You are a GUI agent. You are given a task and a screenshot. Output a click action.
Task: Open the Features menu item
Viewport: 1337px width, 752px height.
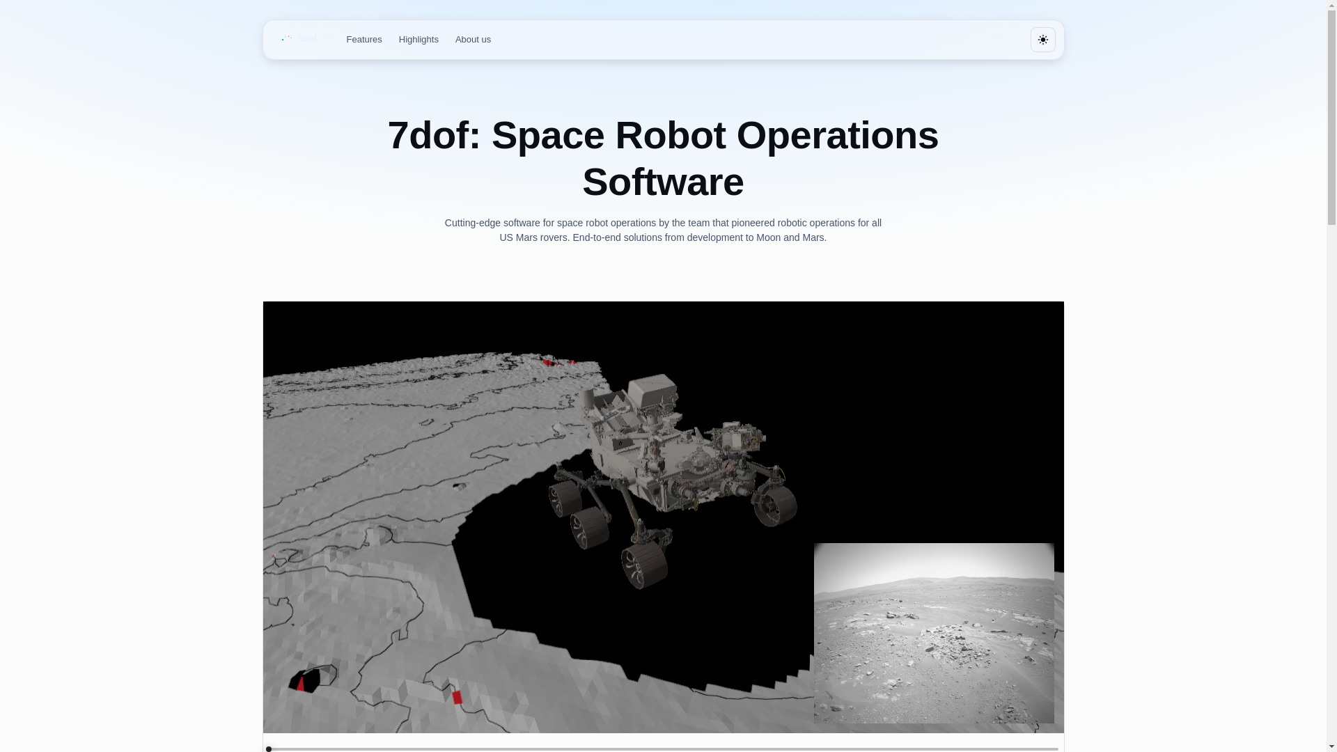click(x=363, y=40)
